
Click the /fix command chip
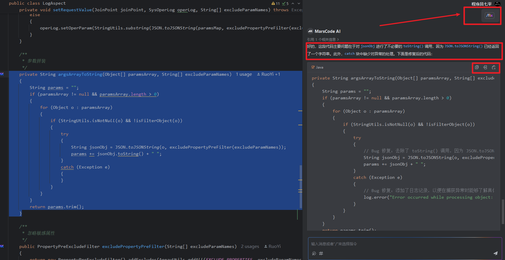pyautogui.click(x=489, y=16)
